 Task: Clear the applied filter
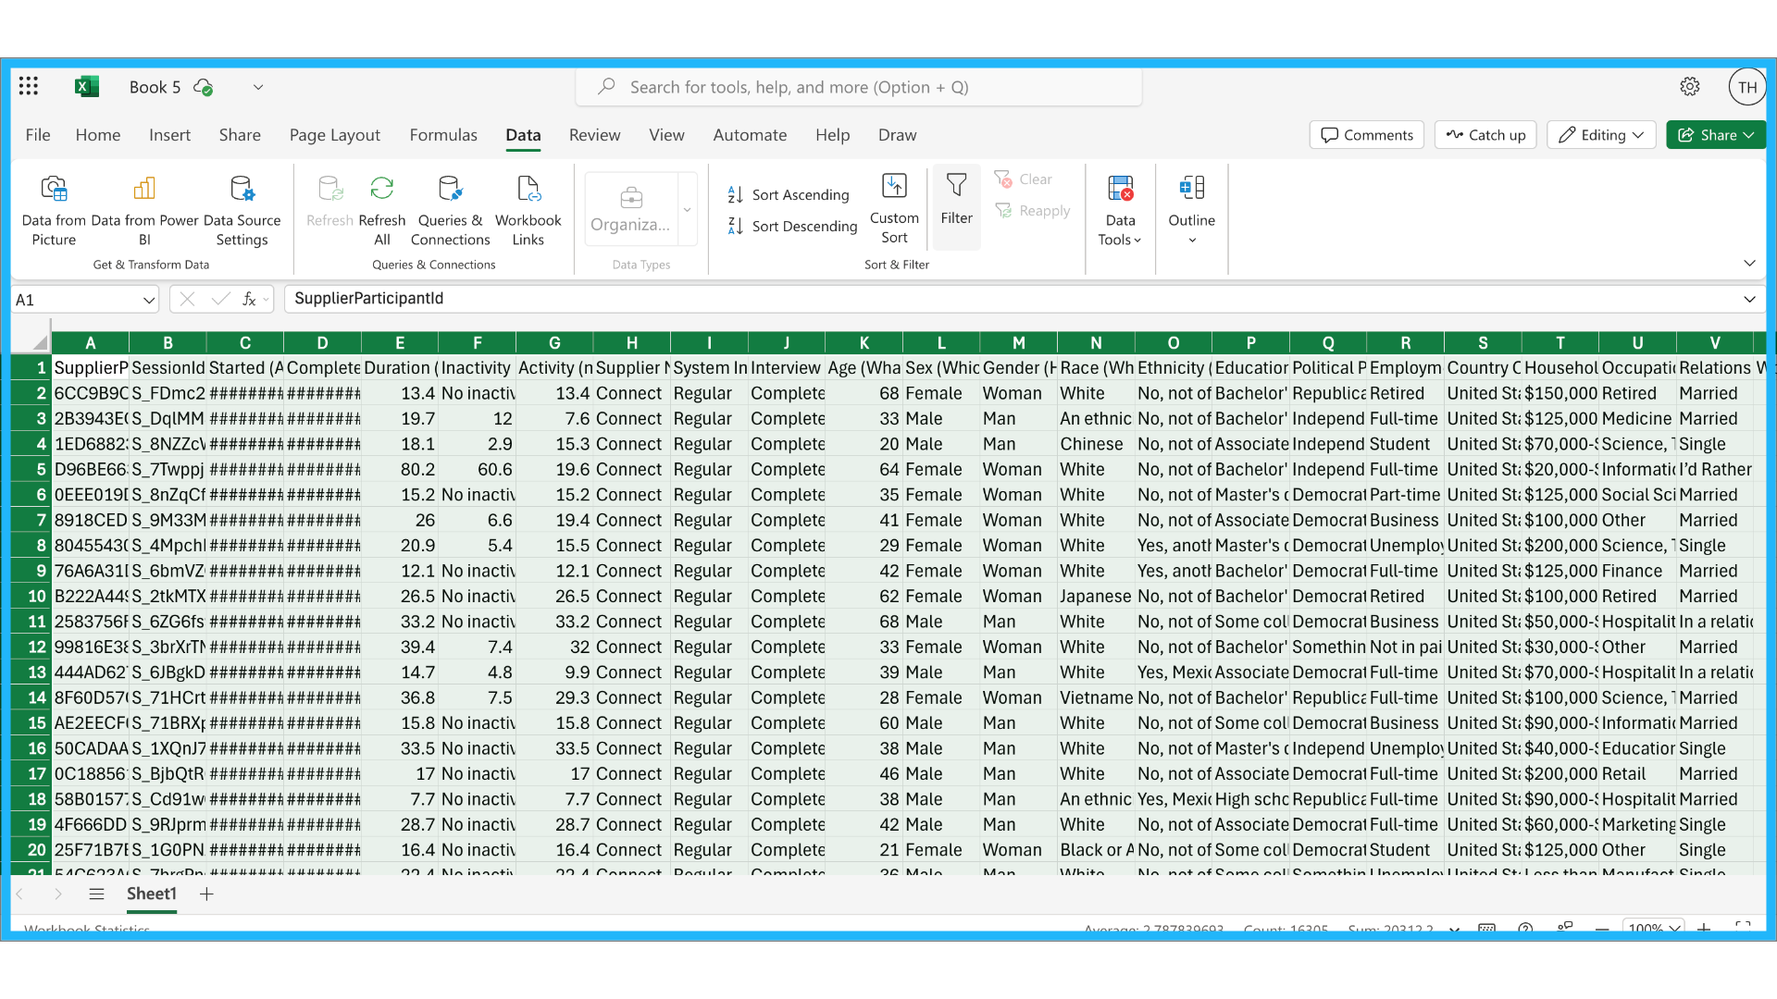tap(1023, 179)
